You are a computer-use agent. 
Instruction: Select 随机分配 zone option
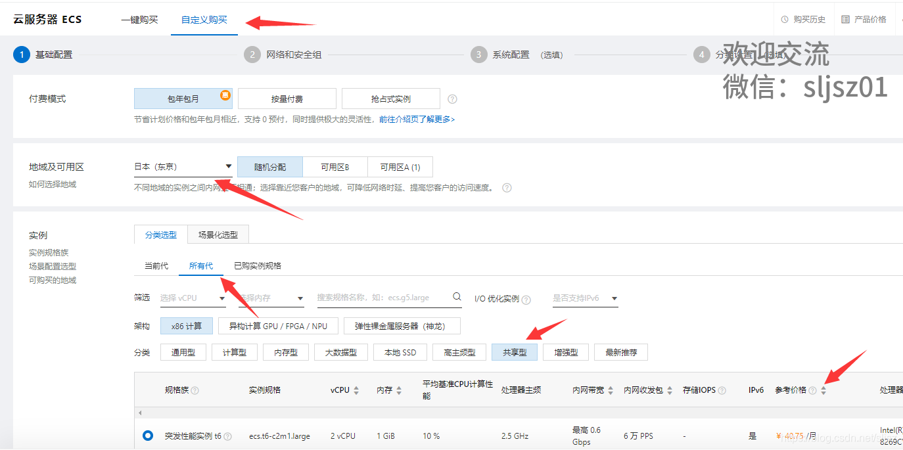pyautogui.click(x=270, y=167)
